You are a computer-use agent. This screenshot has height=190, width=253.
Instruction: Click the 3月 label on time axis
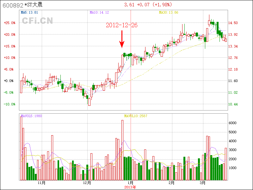(203, 183)
